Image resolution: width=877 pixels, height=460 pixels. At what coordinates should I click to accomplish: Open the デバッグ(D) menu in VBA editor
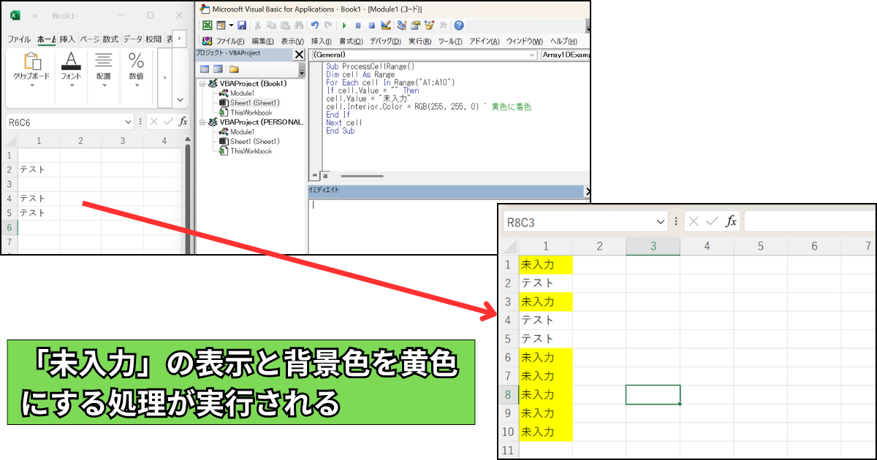[385, 42]
